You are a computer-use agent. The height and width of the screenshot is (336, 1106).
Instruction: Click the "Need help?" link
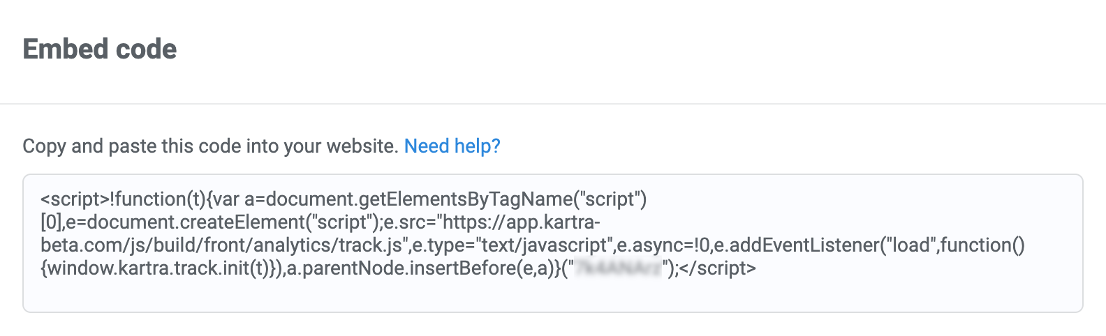tap(452, 146)
